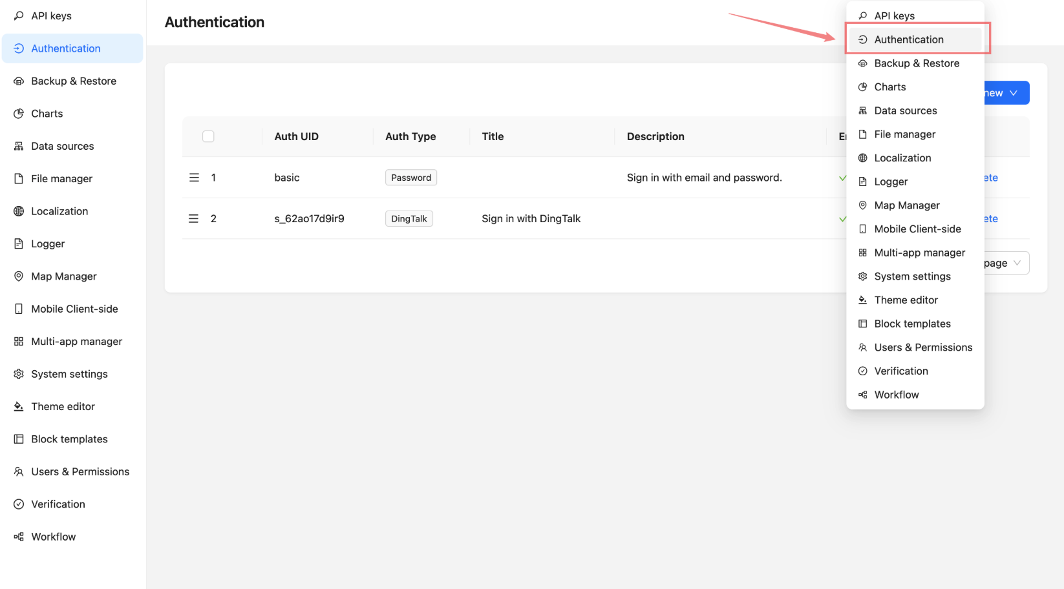The width and height of the screenshot is (1064, 589).
Task: Click the Localization globe icon in sidebar
Action: click(x=19, y=211)
